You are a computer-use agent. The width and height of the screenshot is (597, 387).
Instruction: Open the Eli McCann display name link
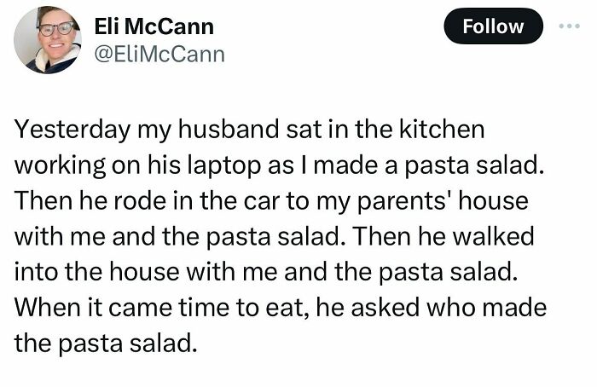point(154,26)
